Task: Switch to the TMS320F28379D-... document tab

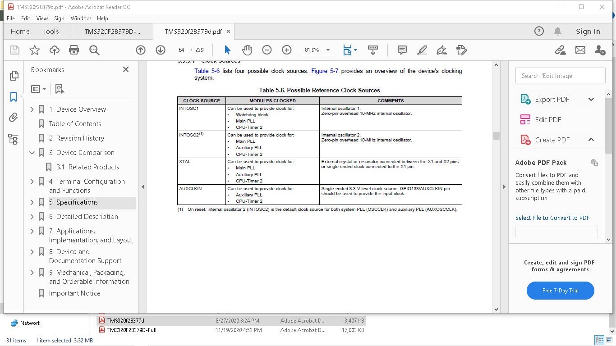Action: pos(113,32)
